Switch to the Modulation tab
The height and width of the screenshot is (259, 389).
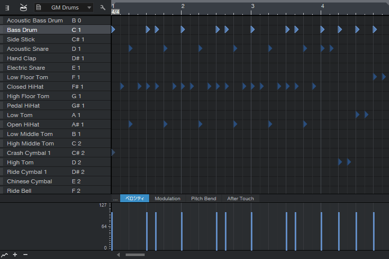(x=167, y=199)
